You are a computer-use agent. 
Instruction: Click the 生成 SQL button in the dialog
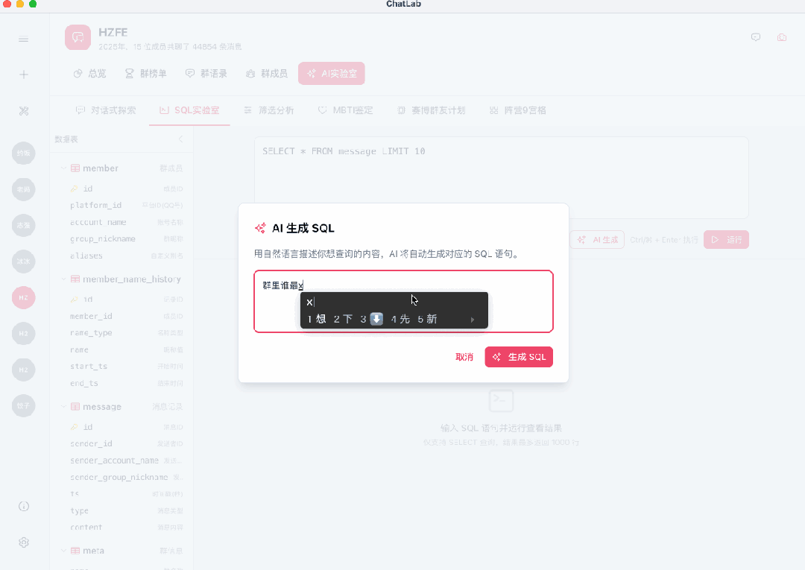[x=519, y=357]
